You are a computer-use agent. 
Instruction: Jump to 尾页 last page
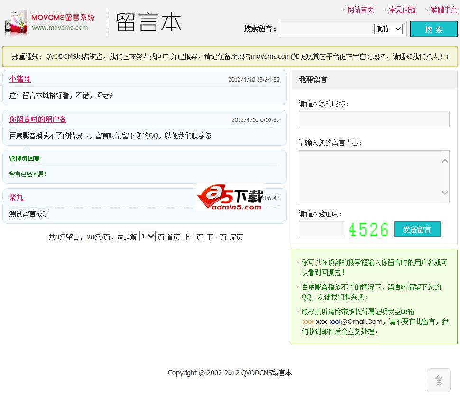(237, 237)
